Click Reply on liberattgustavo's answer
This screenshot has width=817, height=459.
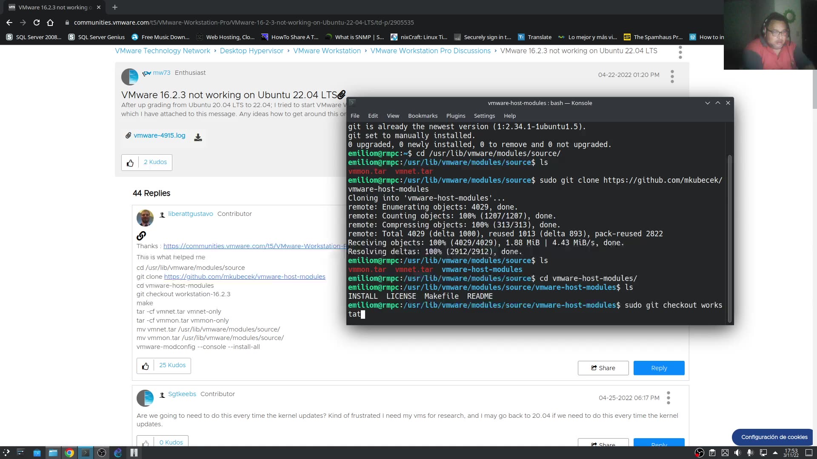click(x=658, y=368)
